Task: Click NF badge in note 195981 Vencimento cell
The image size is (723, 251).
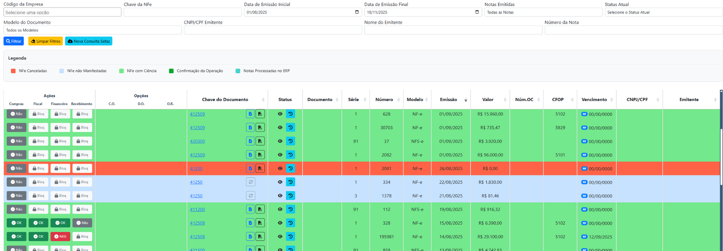Action: point(584,237)
